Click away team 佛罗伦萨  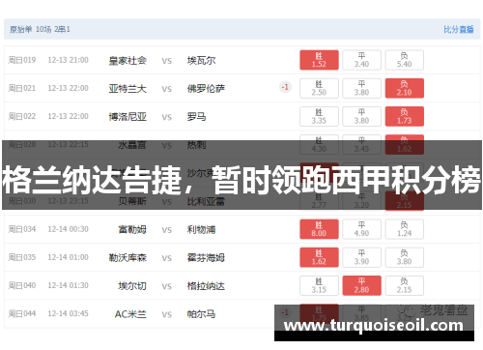pos(206,89)
